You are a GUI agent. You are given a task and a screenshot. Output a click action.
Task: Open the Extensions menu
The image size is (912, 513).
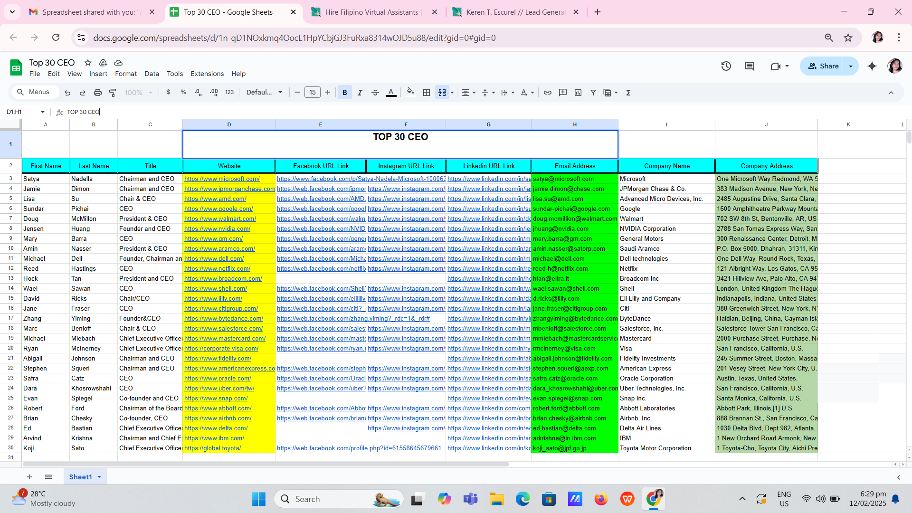pyautogui.click(x=207, y=74)
